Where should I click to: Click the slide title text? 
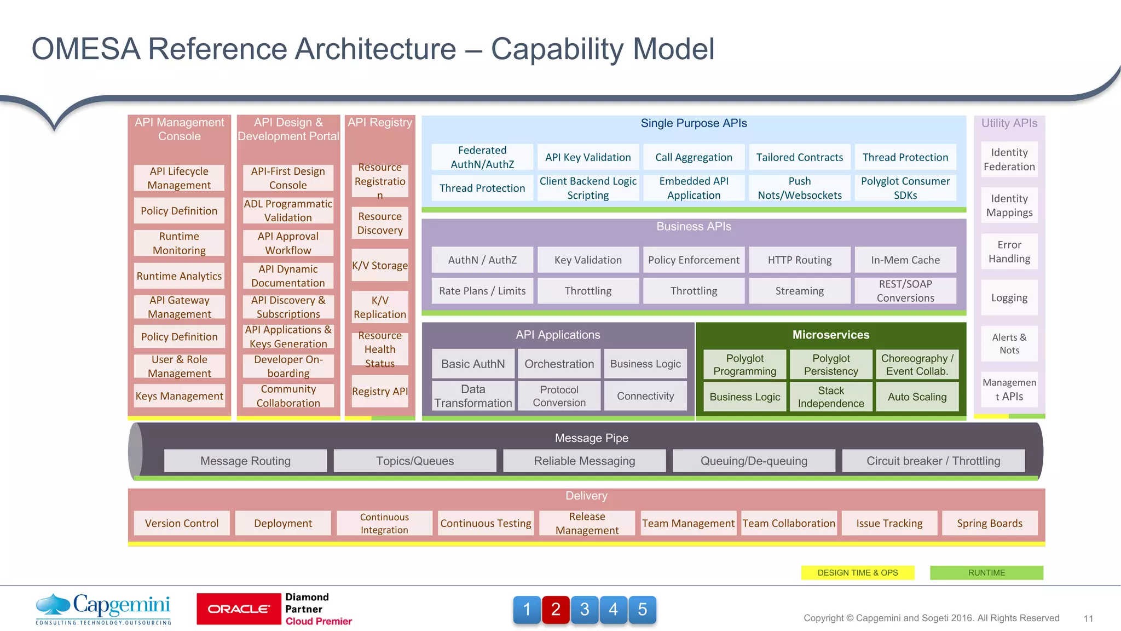[373, 49]
